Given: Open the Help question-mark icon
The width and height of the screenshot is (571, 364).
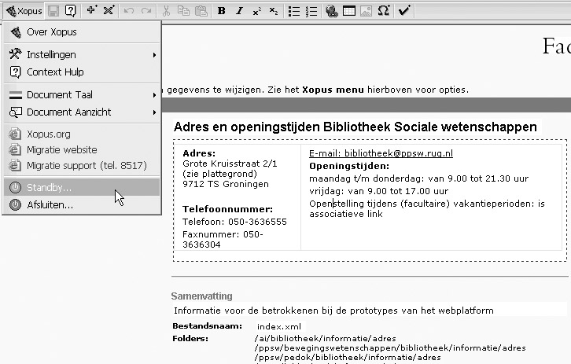Looking at the screenshot, I should point(70,11).
